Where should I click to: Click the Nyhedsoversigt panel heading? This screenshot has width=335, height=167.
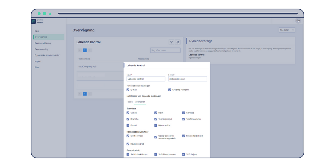coord(200,41)
